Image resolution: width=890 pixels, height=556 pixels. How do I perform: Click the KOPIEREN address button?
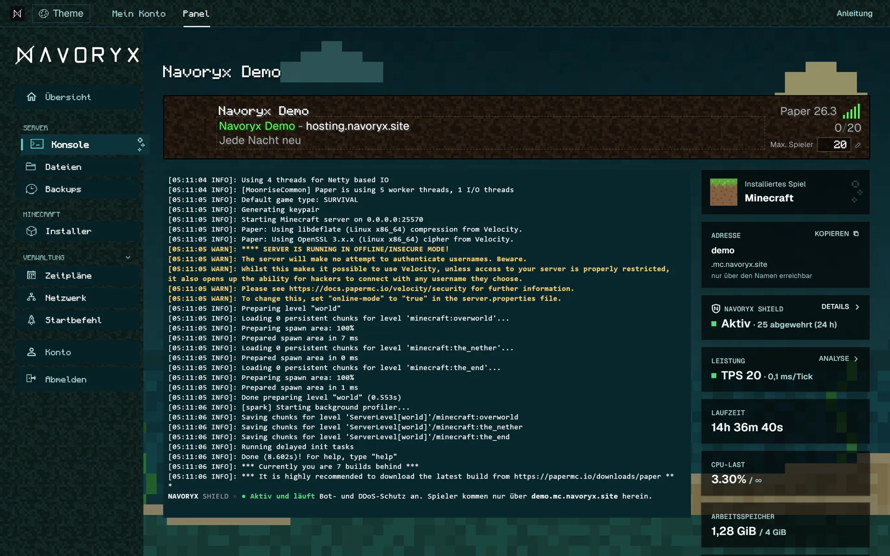click(837, 234)
